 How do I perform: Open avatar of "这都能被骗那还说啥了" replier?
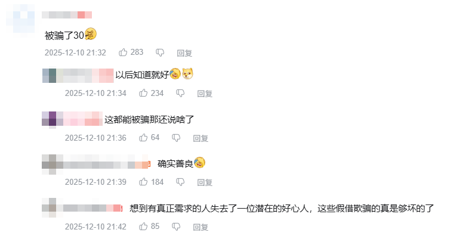click(50, 119)
